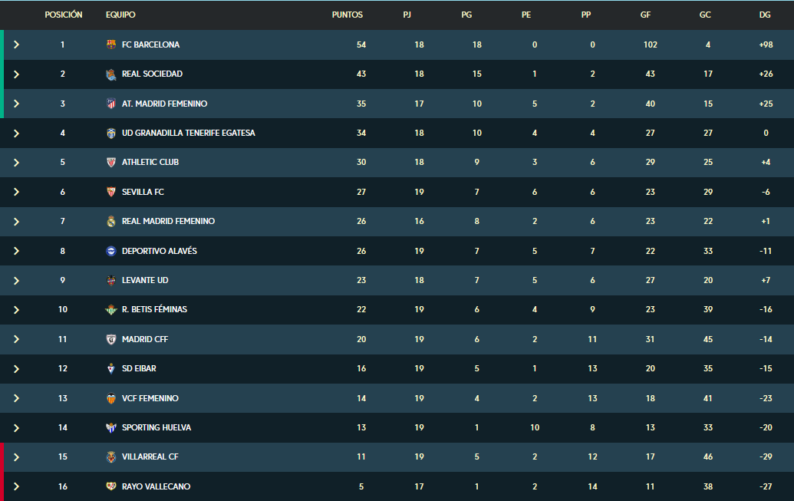Click the Sevilla FC crest icon
Screen dimensions: 794x501
point(111,192)
